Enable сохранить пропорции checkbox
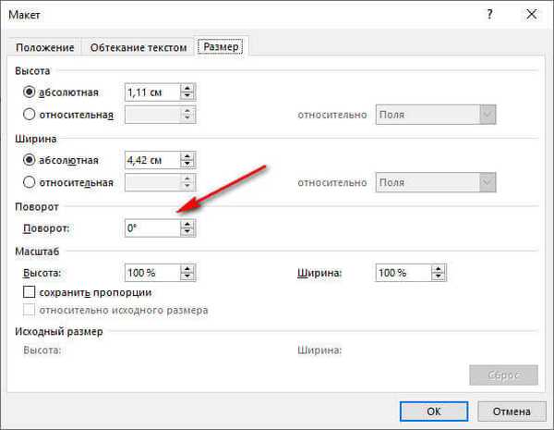The image size is (554, 430). pos(30,292)
